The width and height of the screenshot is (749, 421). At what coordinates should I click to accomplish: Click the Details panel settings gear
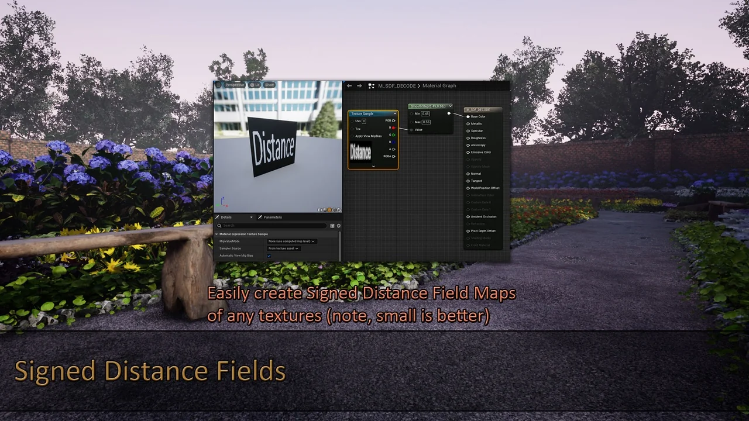(x=338, y=226)
